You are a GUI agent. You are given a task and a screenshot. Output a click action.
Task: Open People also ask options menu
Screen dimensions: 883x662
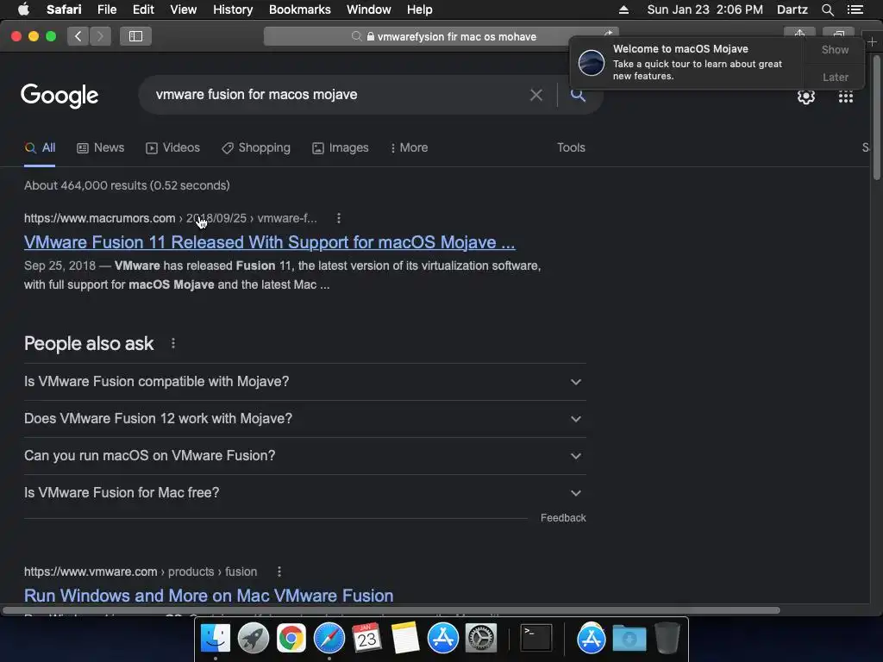(x=172, y=343)
